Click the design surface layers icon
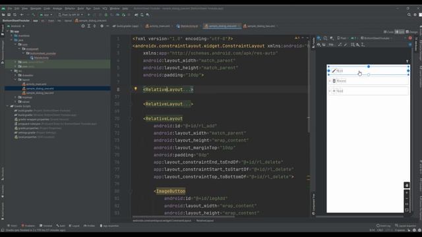This screenshot has height=237, width=422. [x=319, y=38]
